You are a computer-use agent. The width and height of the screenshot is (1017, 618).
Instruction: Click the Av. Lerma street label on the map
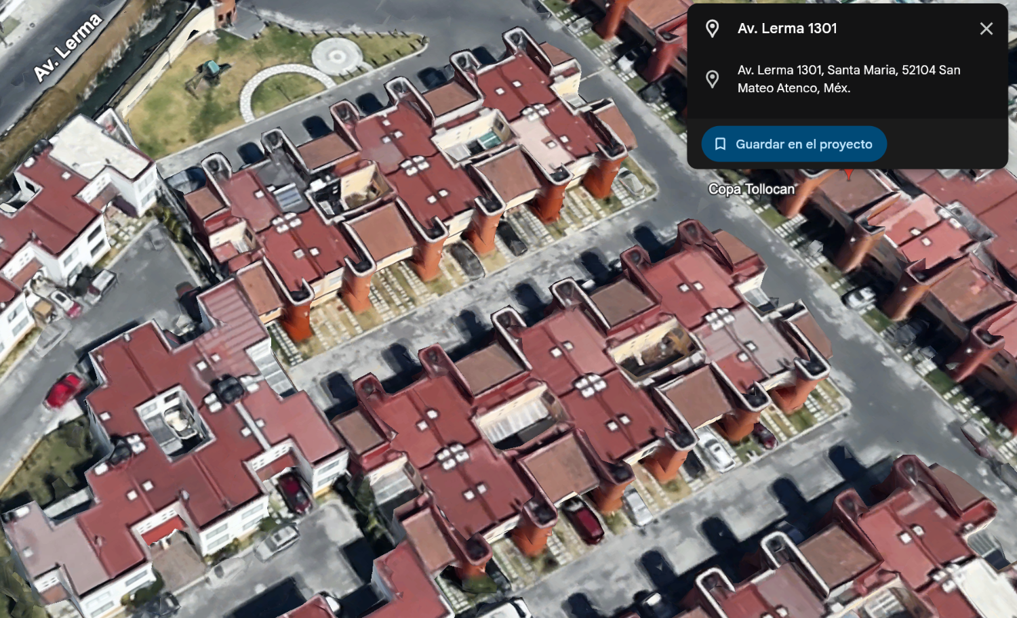coord(67,47)
